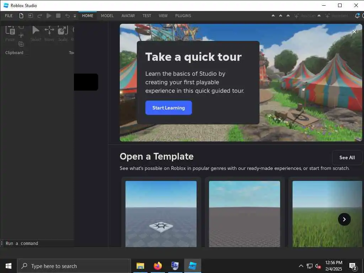Click the Open from file icon beside New
Screen dimensions: 364x273
31,16
